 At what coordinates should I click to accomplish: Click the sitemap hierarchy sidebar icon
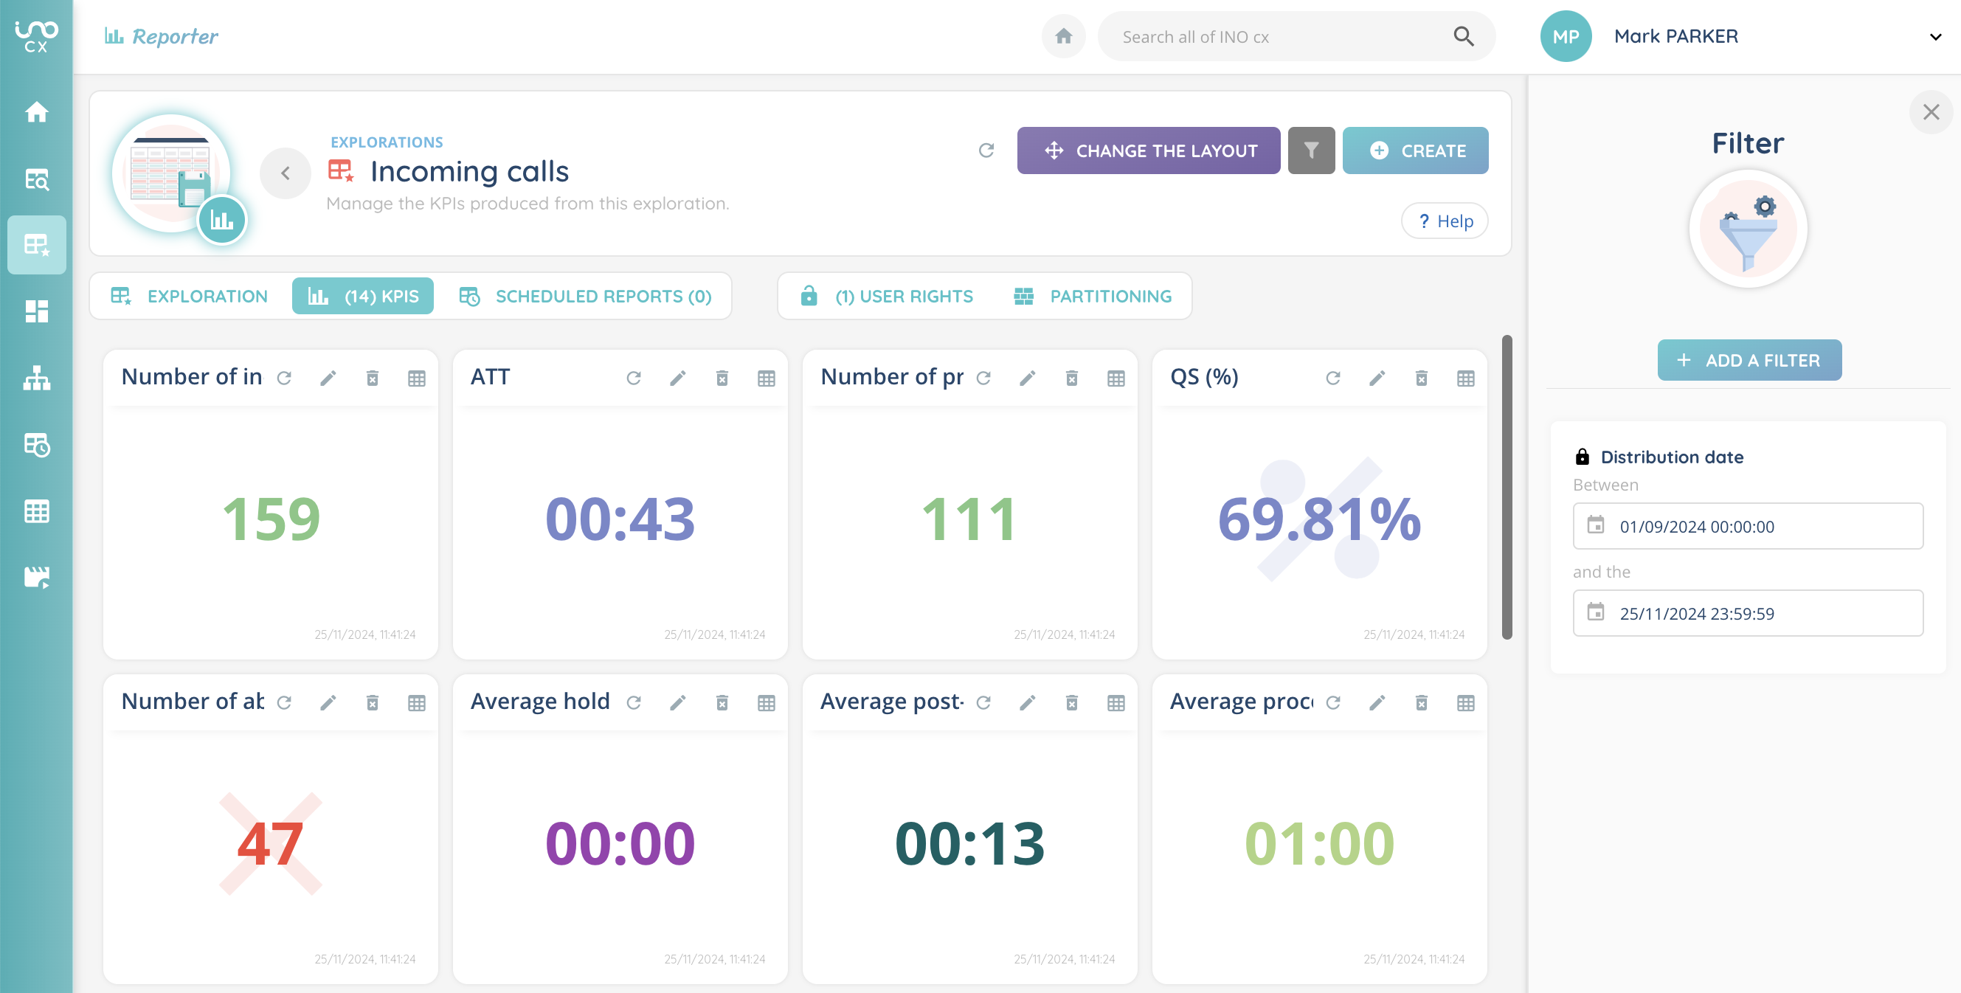click(x=37, y=378)
